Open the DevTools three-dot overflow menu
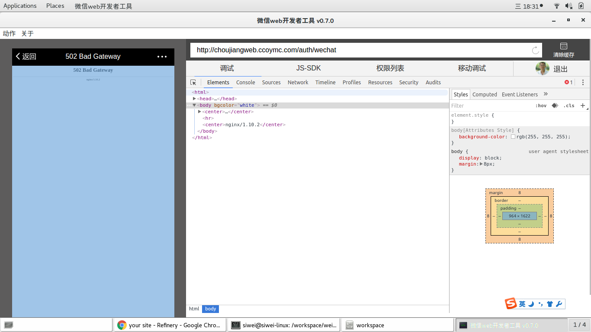Screen dimensions: 591x332 pyautogui.click(x=583, y=82)
